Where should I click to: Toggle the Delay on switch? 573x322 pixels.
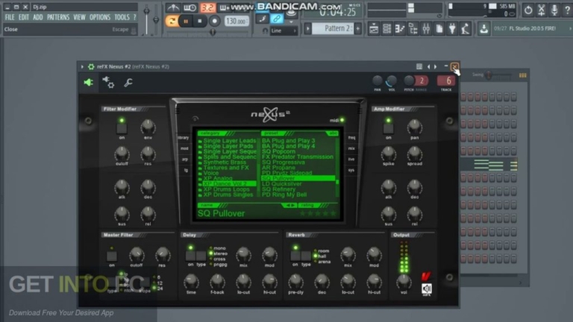click(190, 256)
